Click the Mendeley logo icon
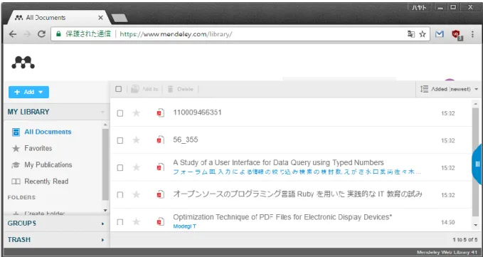 click(x=23, y=62)
